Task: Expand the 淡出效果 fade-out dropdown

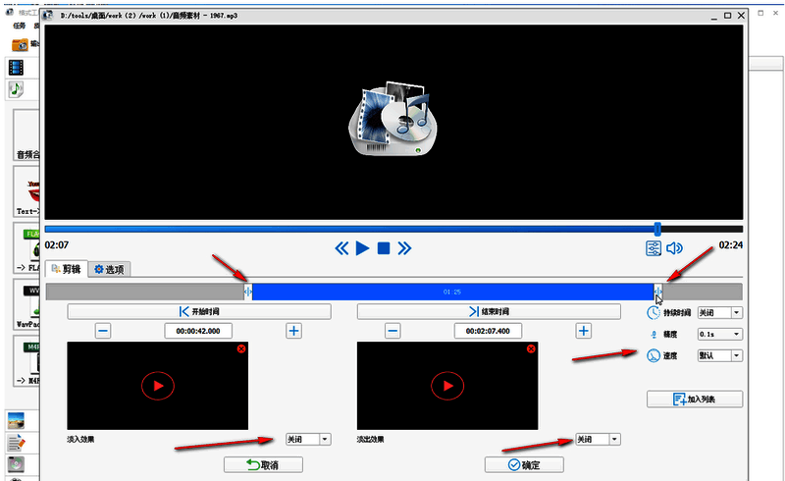Action: (614, 440)
